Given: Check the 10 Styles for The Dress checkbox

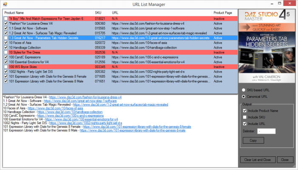Looking at the screenshot, I should click(x=5, y=52).
